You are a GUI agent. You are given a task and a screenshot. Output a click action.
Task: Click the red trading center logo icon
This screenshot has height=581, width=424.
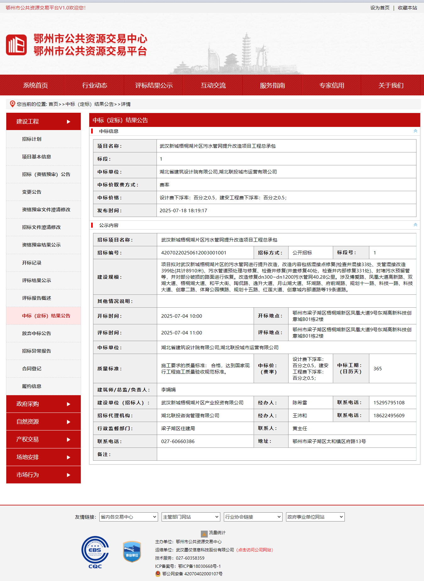[x=16, y=45]
